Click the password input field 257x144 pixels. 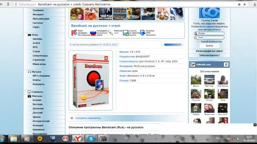pyautogui.click(x=209, y=38)
